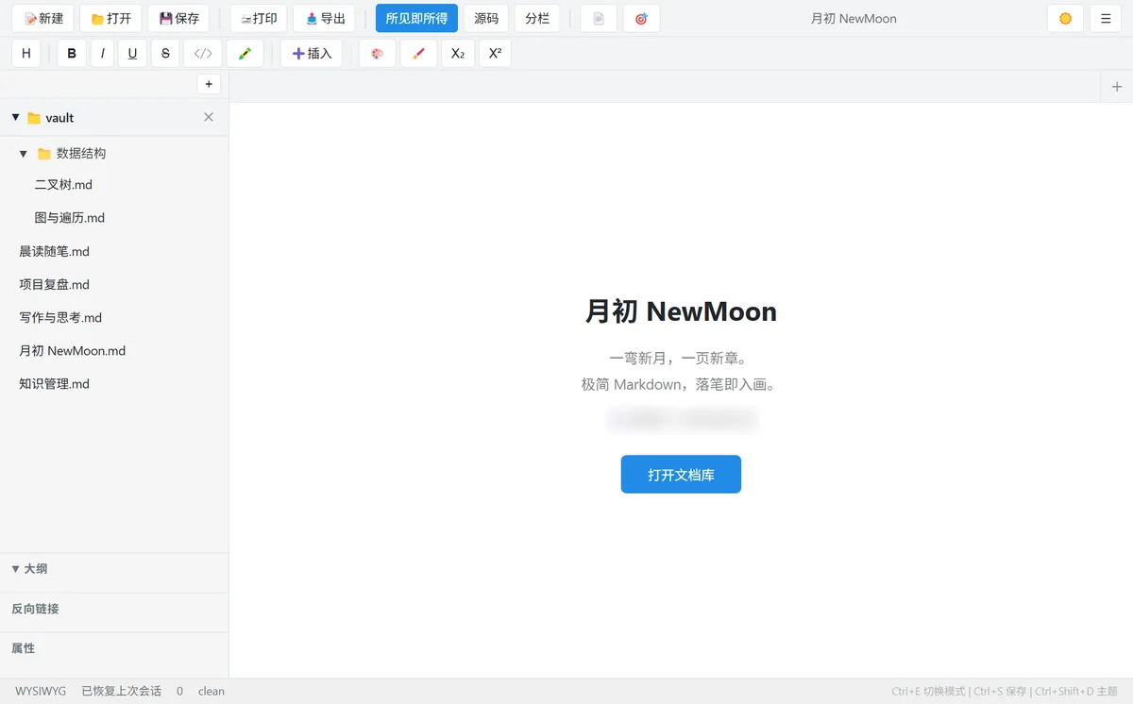Click the 月初 NewMoon welcome heading
Viewport: 1133px width, 704px height.
(x=681, y=311)
